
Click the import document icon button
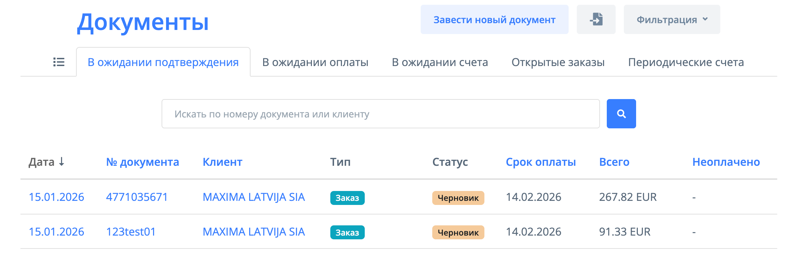click(x=596, y=19)
